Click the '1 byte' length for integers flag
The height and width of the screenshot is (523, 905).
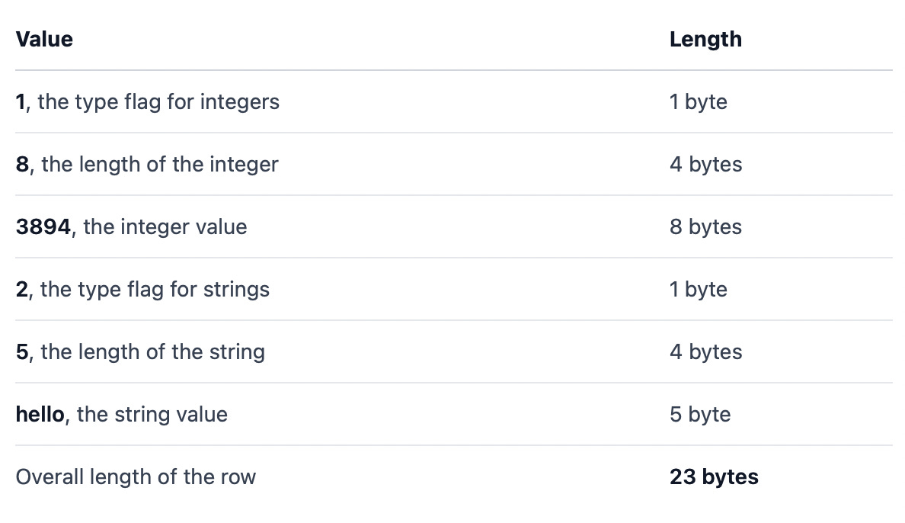699,101
